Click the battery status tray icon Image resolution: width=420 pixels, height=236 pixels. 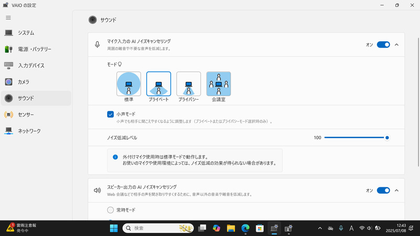[x=377, y=228]
